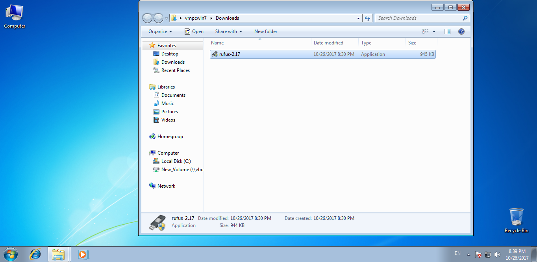
Task: Open the Share with dropdown
Action: [229, 31]
